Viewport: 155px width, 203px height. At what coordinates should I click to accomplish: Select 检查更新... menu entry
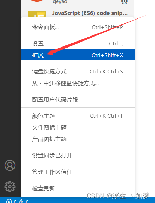coord(77,188)
